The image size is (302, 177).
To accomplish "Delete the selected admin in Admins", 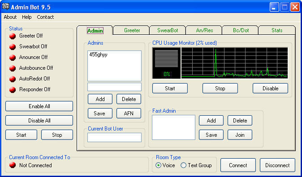I will [x=129, y=99].
